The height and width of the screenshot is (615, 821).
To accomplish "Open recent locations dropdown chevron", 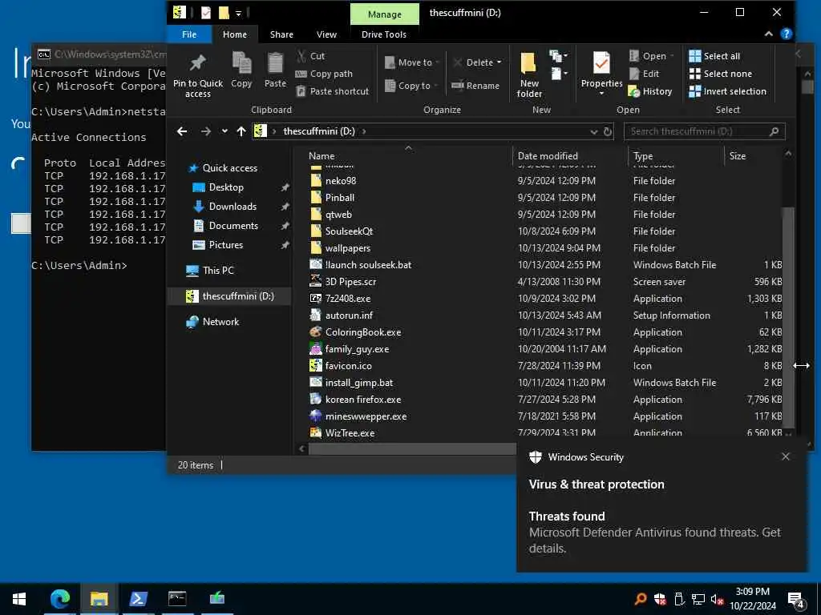I will pyautogui.click(x=224, y=131).
